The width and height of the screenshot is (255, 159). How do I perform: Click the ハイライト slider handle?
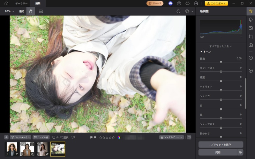click(221, 90)
